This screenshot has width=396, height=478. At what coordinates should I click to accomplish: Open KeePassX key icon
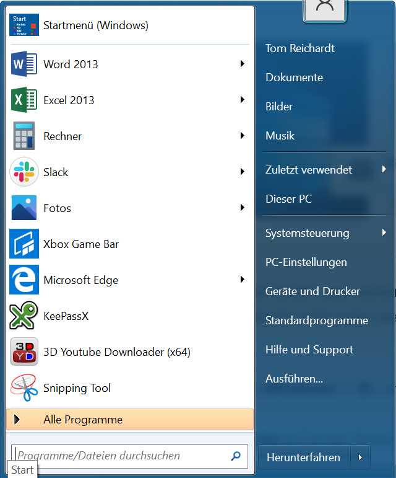coord(24,316)
